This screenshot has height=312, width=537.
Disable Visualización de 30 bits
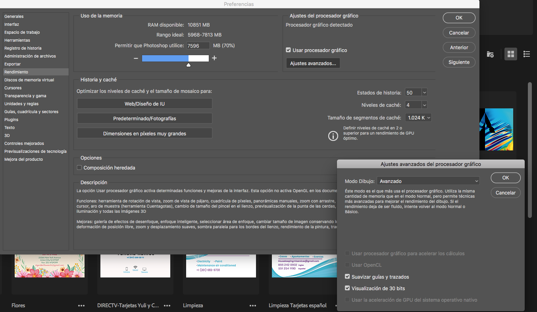coord(347,288)
